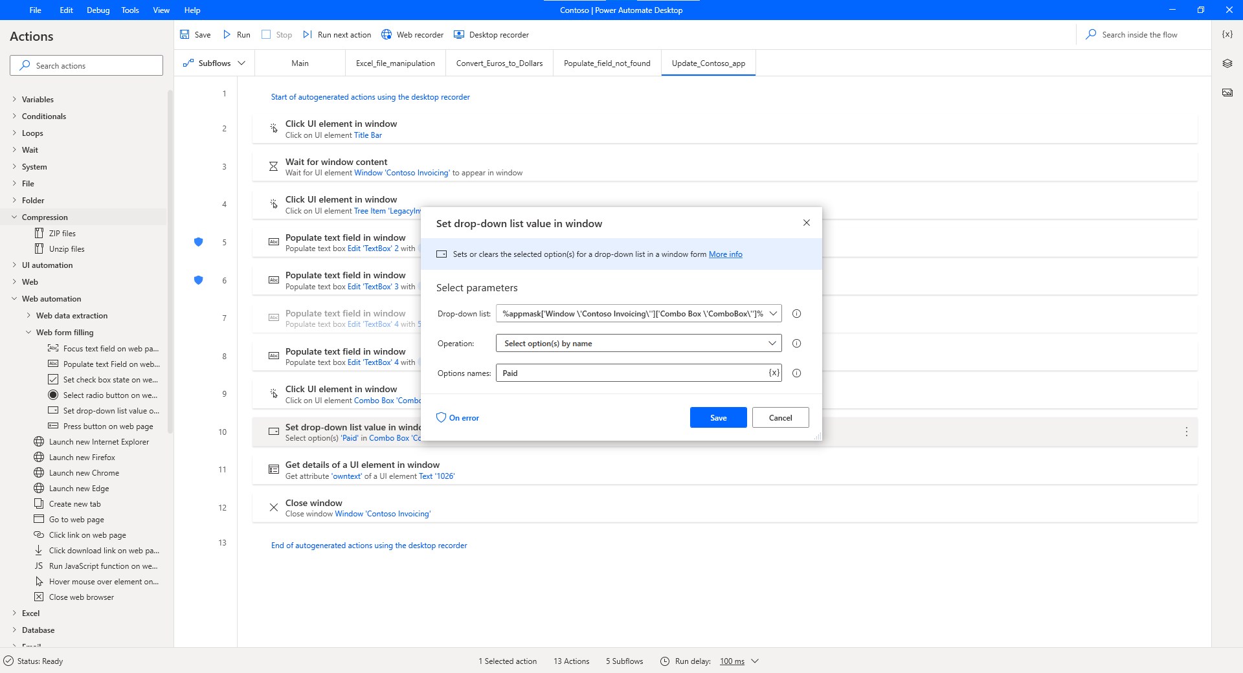Open the Debug menu

pyautogui.click(x=97, y=10)
